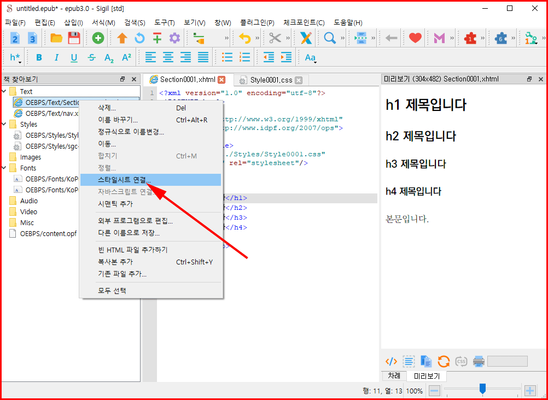Screen dimensions: 548x400
Task: Float the 책 찾아보기 panel
Action: pyautogui.click(x=123, y=79)
